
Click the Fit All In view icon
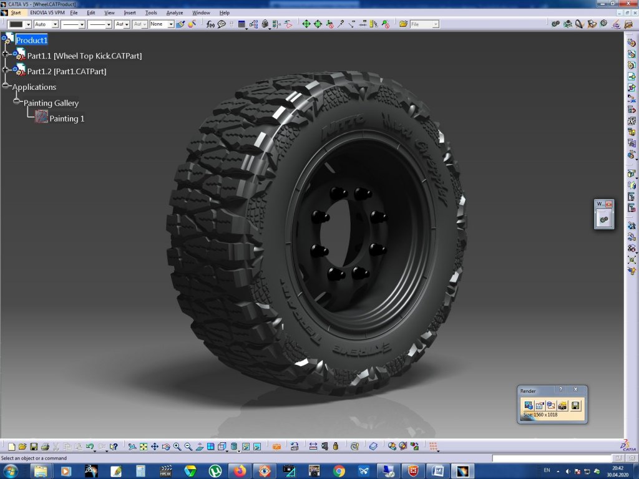pos(144,447)
